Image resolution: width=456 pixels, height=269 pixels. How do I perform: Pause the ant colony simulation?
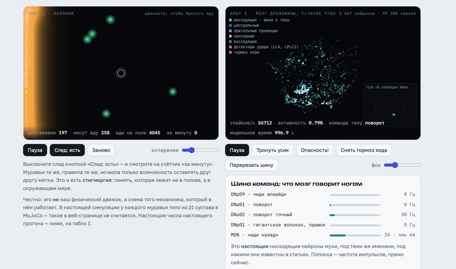pyautogui.click(x=35, y=150)
